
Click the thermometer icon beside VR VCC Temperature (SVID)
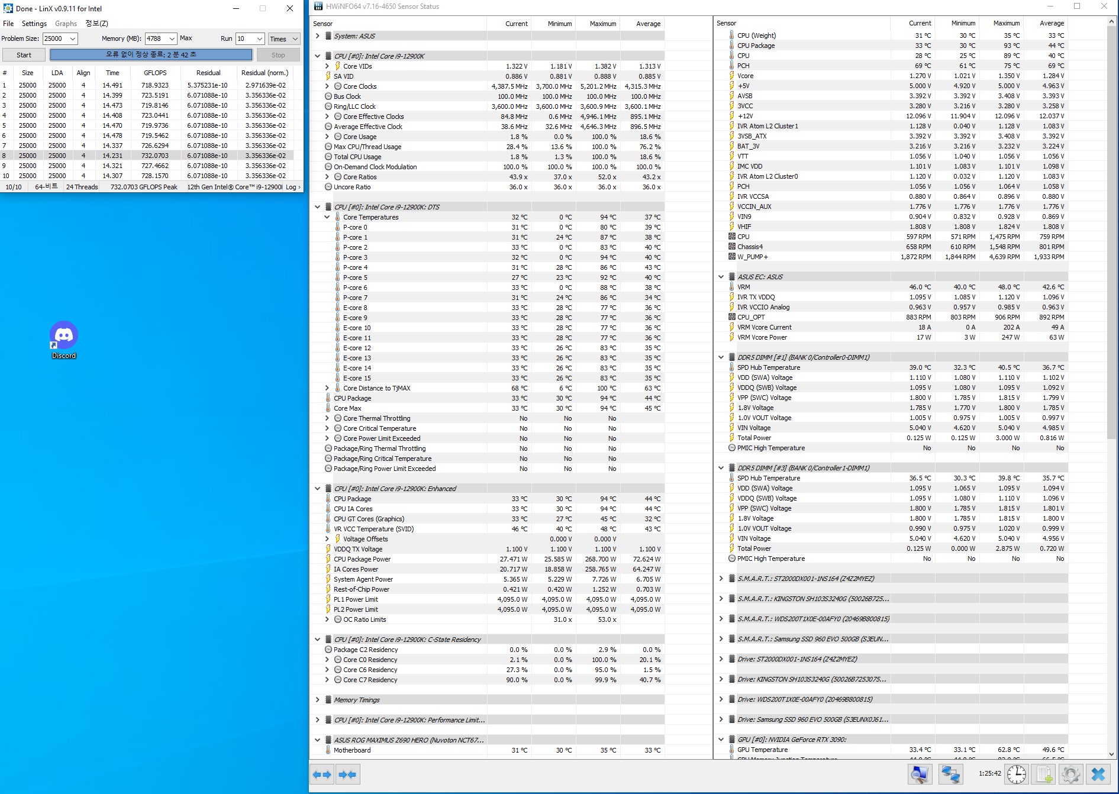328,529
